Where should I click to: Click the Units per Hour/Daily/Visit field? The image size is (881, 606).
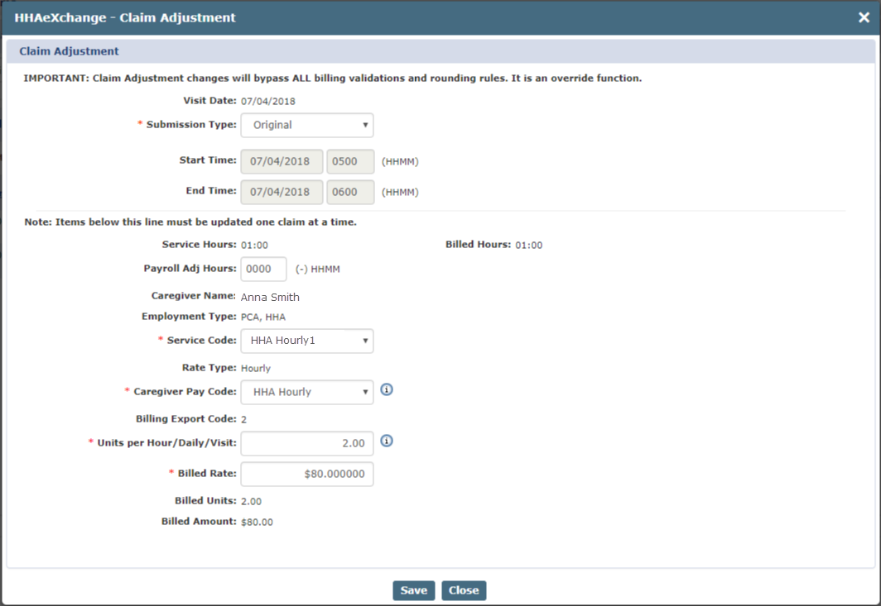tap(307, 443)
